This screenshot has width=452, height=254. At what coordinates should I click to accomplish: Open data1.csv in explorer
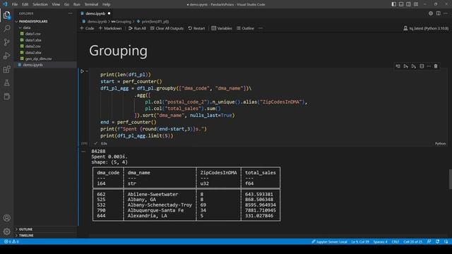click(33, 34)
